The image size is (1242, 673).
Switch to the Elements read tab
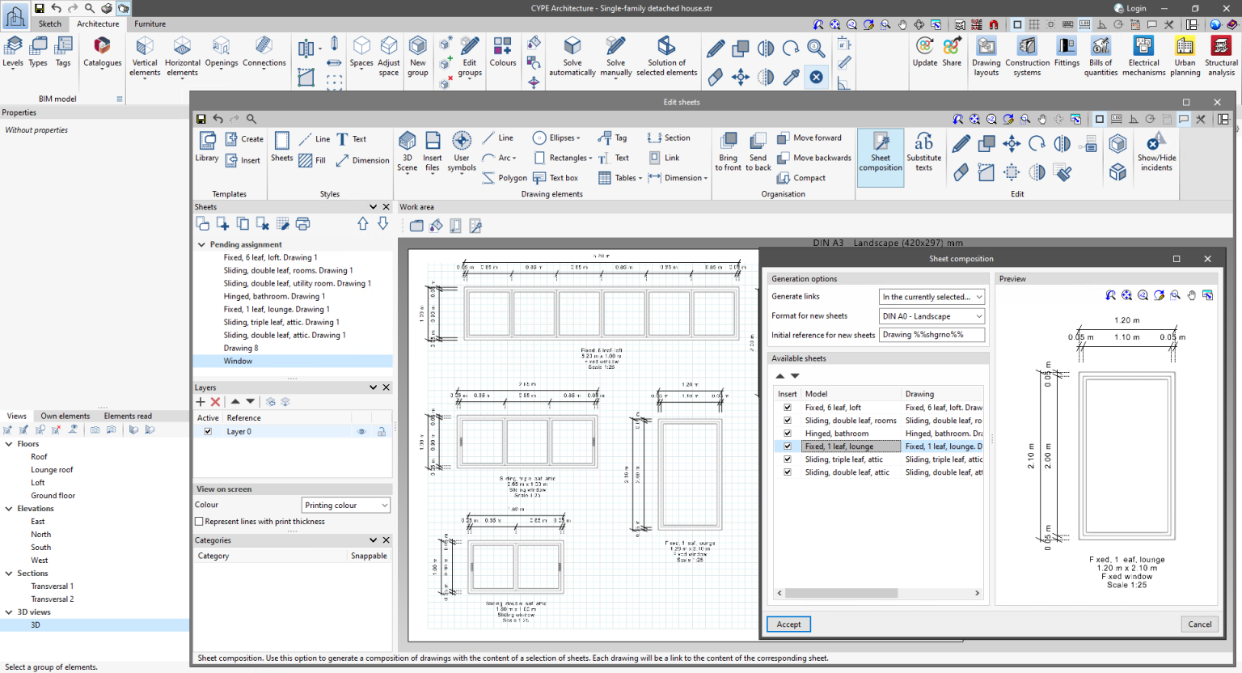tap(128, 416)
